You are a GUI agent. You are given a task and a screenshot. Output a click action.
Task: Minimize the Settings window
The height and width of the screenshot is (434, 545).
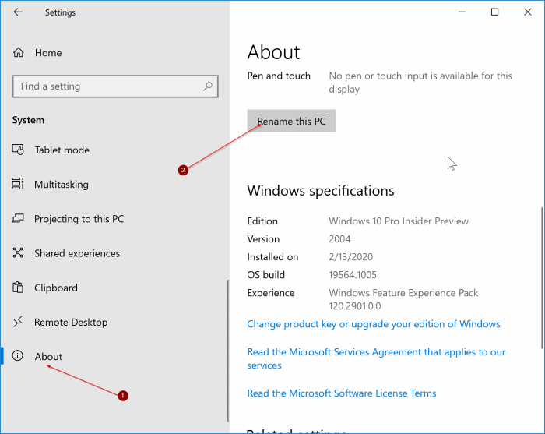click(x=462, y=12)
